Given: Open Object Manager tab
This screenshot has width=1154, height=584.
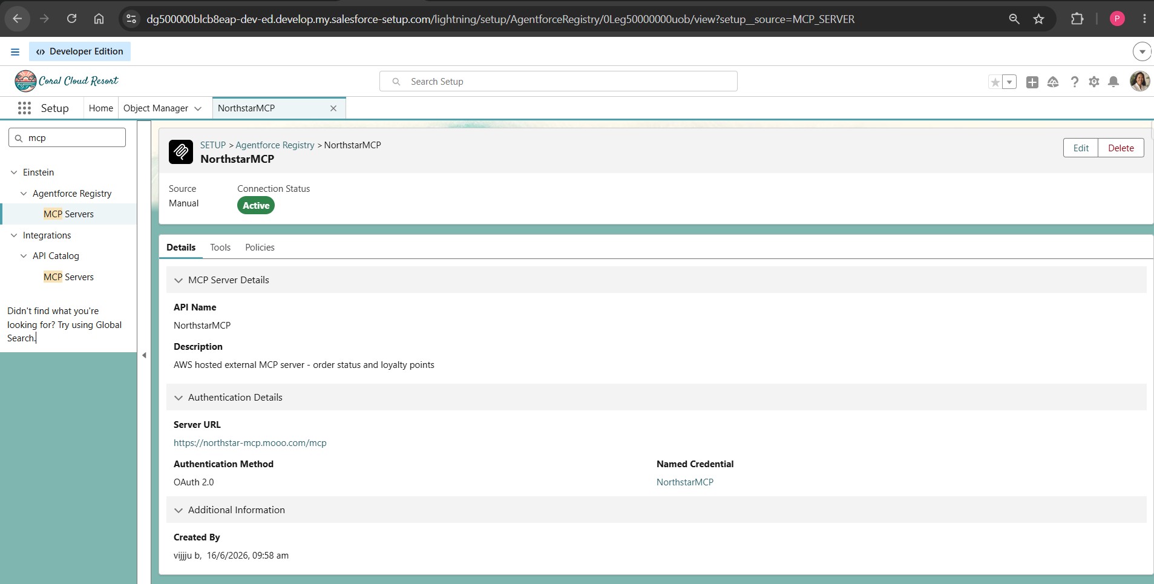Looking at the screenshot, I should (156, 108).
